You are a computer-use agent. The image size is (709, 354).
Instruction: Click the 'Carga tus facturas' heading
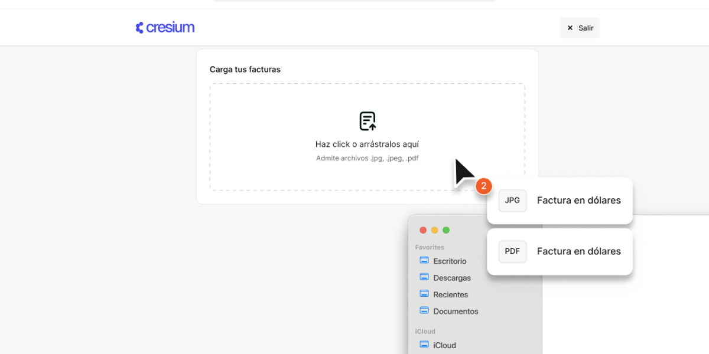(245, 70)
